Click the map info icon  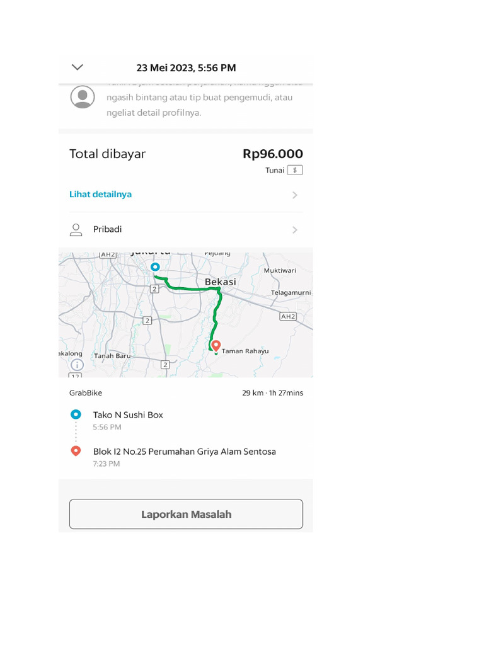point(77,365)
